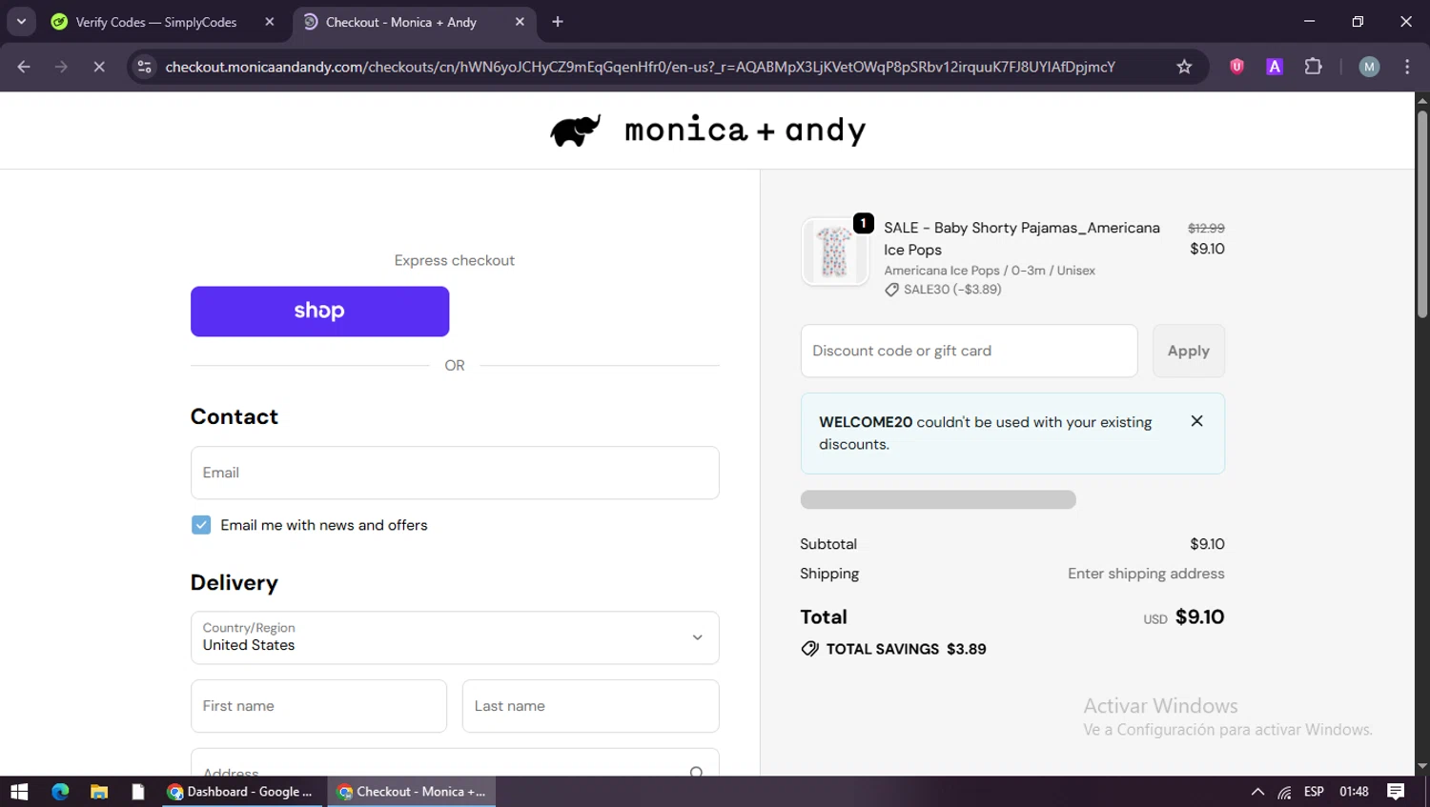Open the Chrome profile avatar M
Viewport: 1430px width, 807px height.
pyautogui.click(x=1369, y=67)
